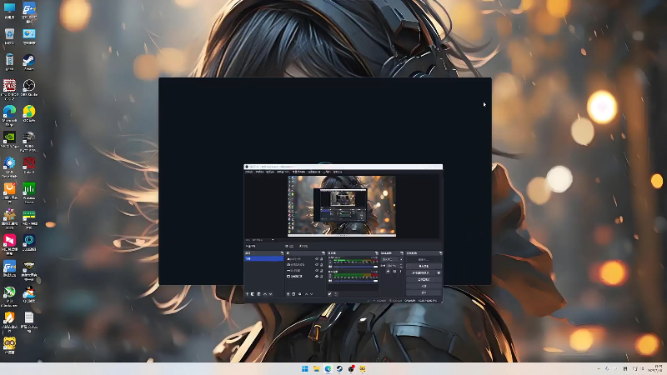Open the File menu in OBS
Image resolution: width=667 pixels, height=375 pixels.
(249, 172)
